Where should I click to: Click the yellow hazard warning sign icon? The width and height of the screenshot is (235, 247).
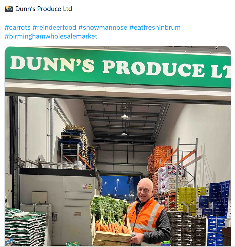[x=90, y=186]
